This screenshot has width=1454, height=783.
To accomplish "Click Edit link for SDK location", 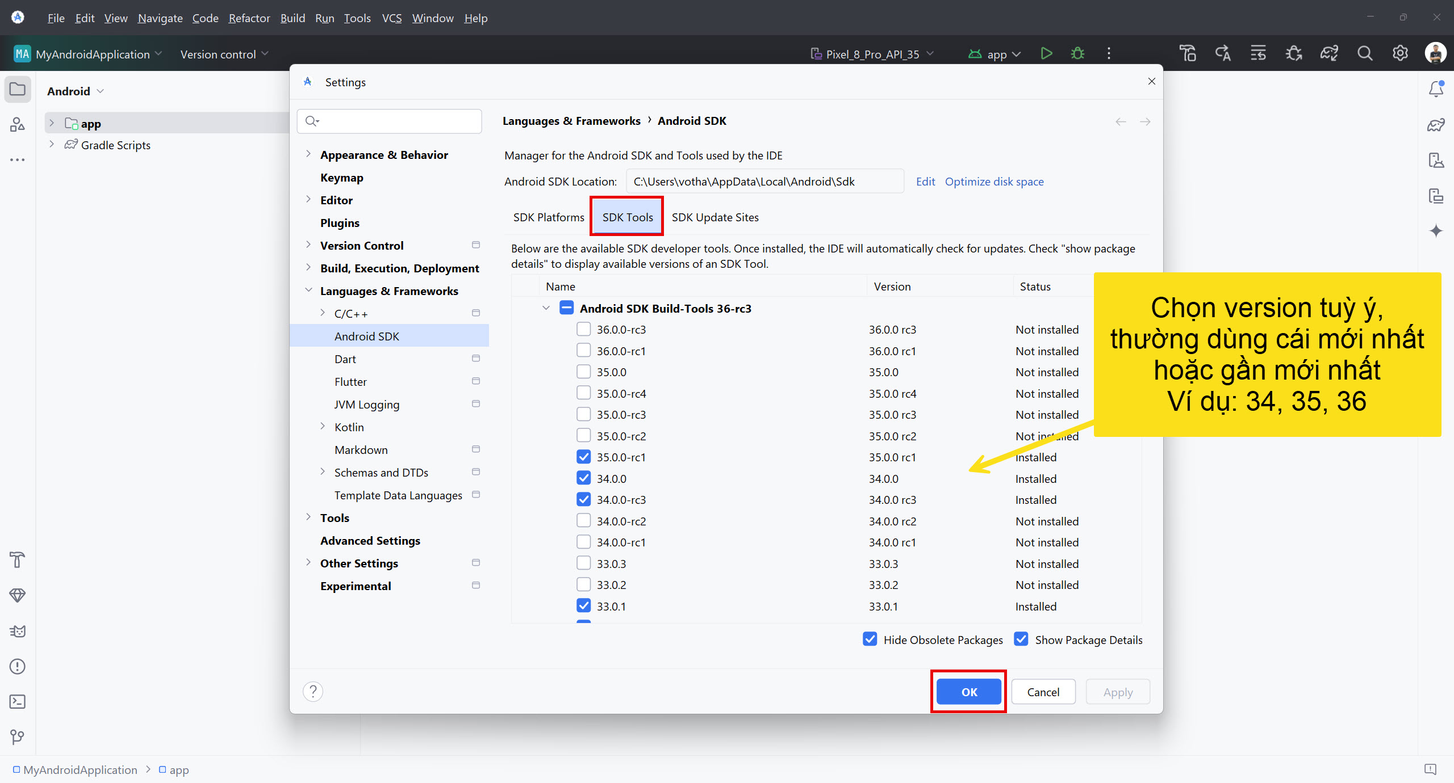I will pos(925,182).
